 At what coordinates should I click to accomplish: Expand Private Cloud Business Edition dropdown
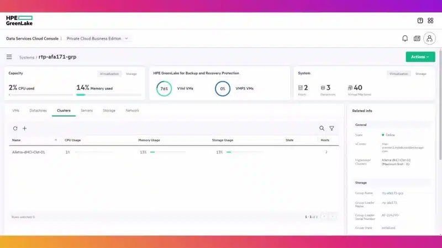pos(97,39)
